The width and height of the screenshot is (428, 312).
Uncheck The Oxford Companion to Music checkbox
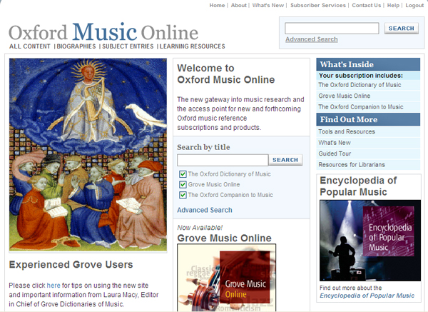coord(183,195)
